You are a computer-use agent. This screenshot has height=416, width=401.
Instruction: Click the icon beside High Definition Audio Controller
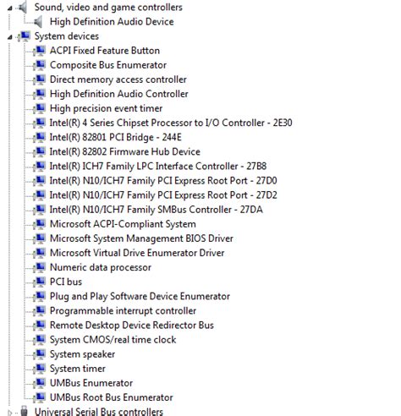click(x=39, y=94)
